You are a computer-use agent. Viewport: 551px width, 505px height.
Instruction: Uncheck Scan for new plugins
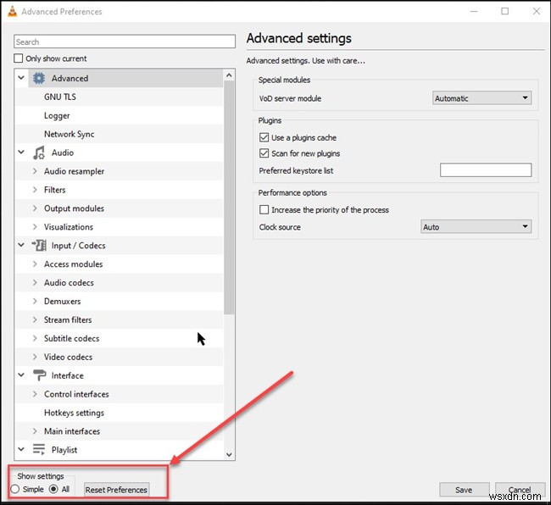(264, 153)
